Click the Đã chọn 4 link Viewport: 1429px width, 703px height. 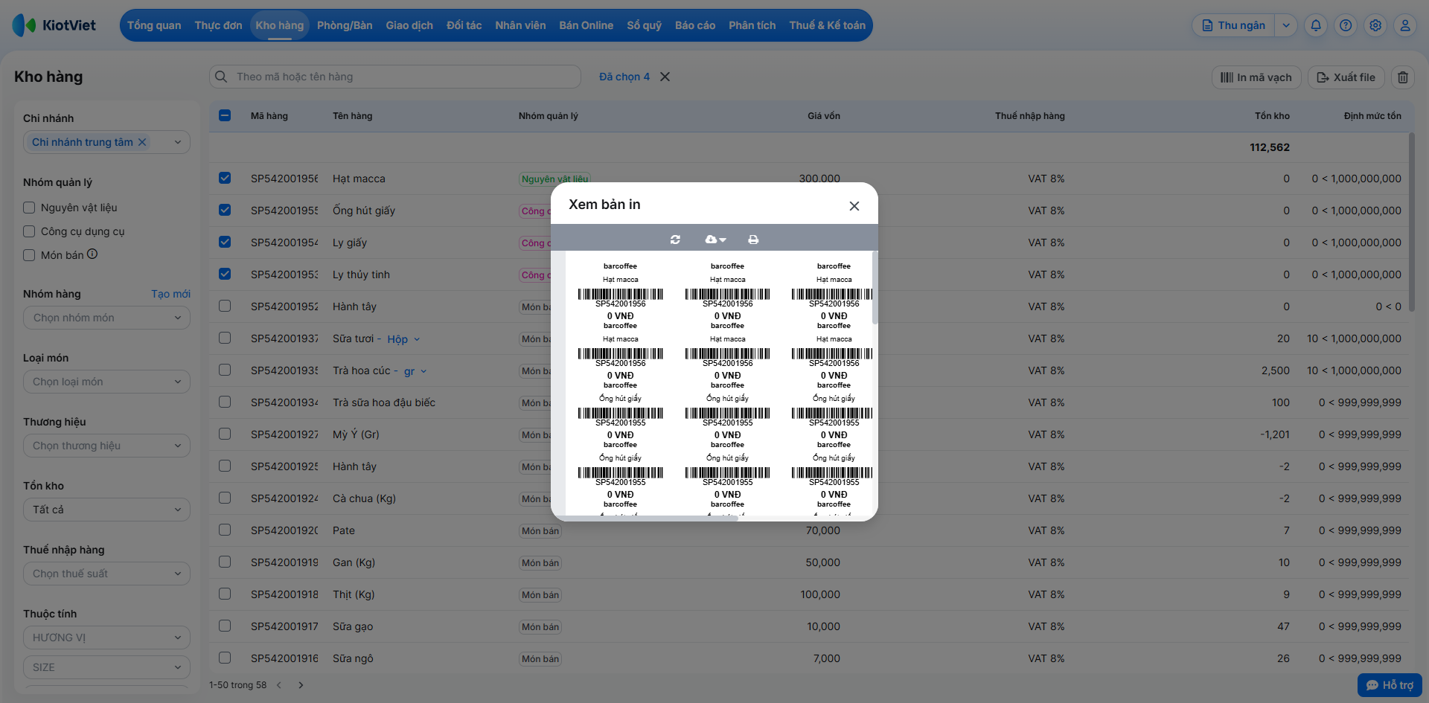(x=624, y=77)
